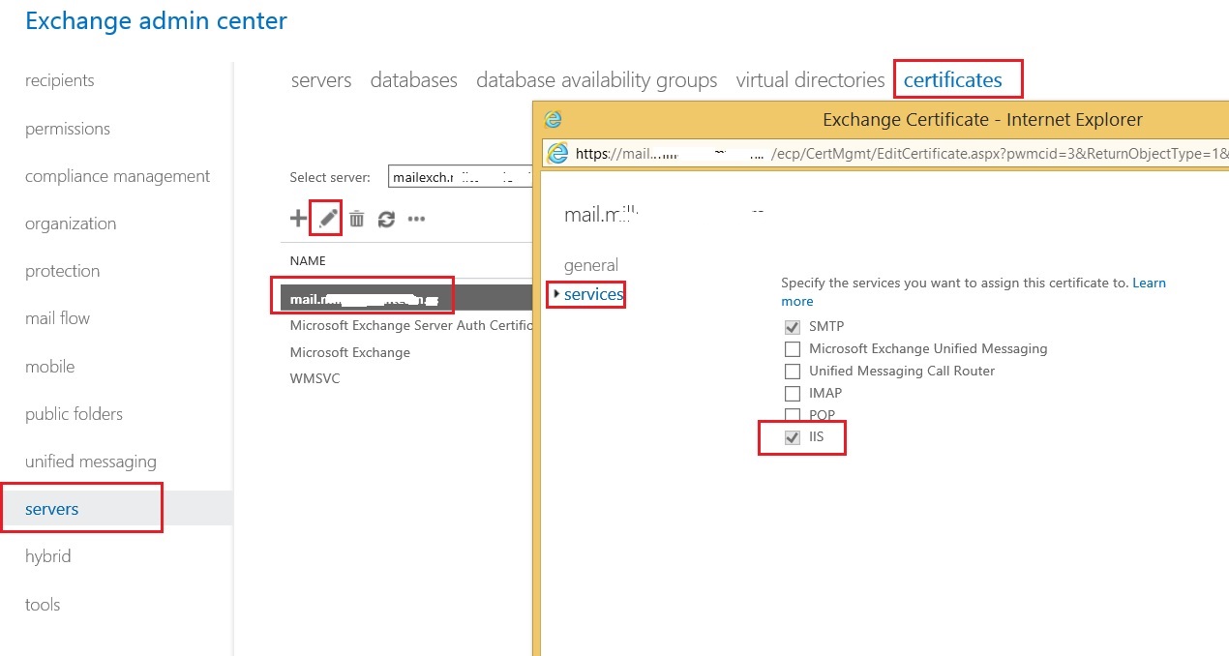
Task: Check the Unified Messaging Call Router option
Action: [793, 371]
